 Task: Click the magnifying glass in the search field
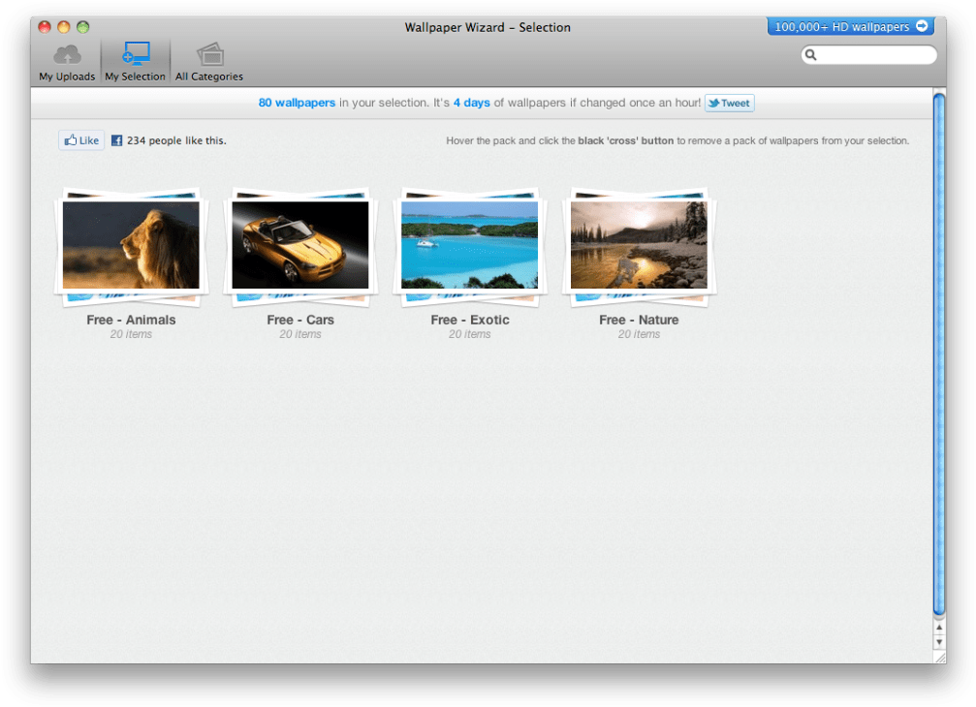[811, 55]
